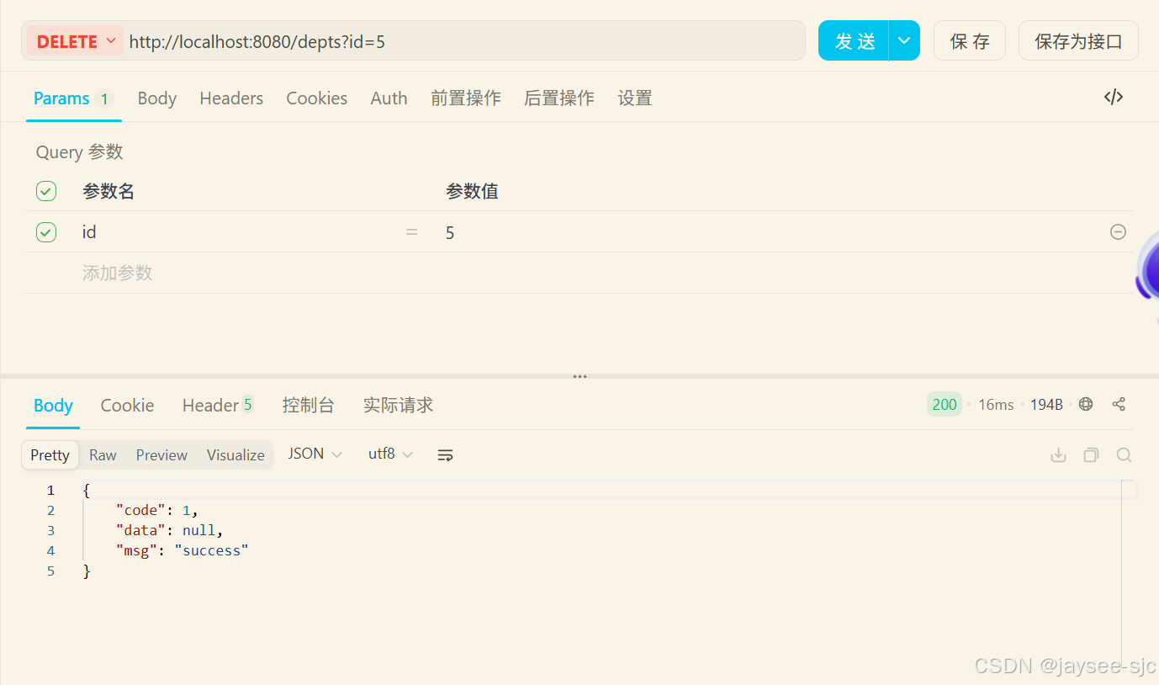Image resolution: width=1159 pixels, height=685 pixels.
Task: Click the "data": null line in response
Action: coord(170,530)
